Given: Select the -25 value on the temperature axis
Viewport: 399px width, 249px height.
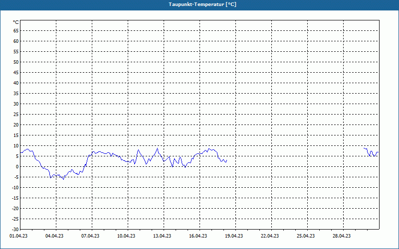Looking at the screenshot, I should point(15,219).
